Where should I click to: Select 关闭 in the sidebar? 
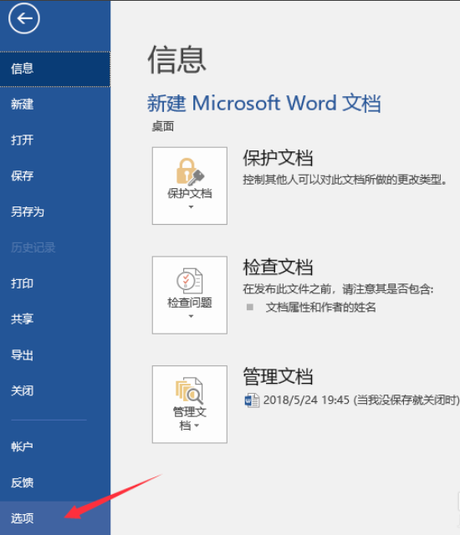click(55, 391)
